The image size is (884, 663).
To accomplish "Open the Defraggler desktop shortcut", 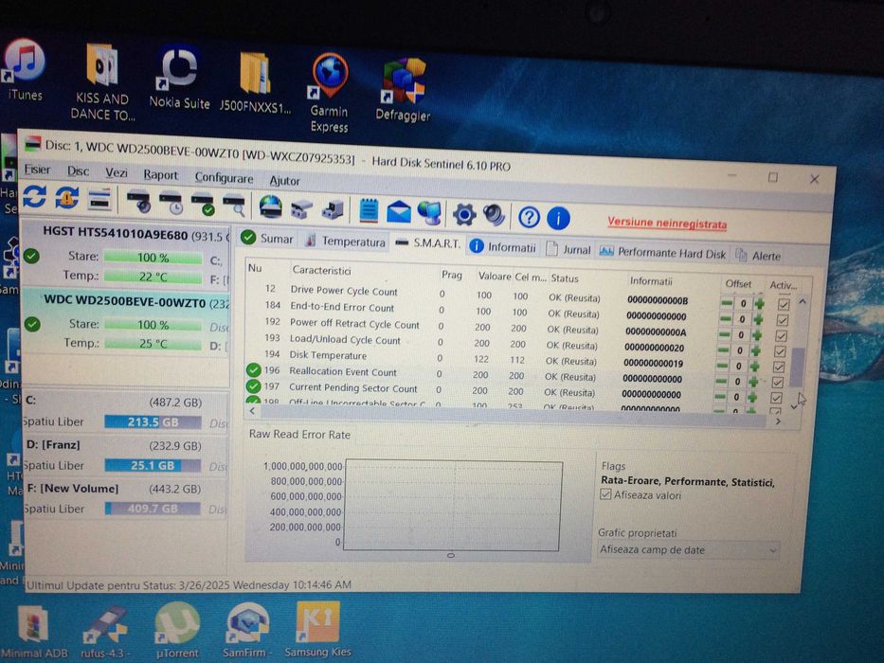I will point(403,90).
